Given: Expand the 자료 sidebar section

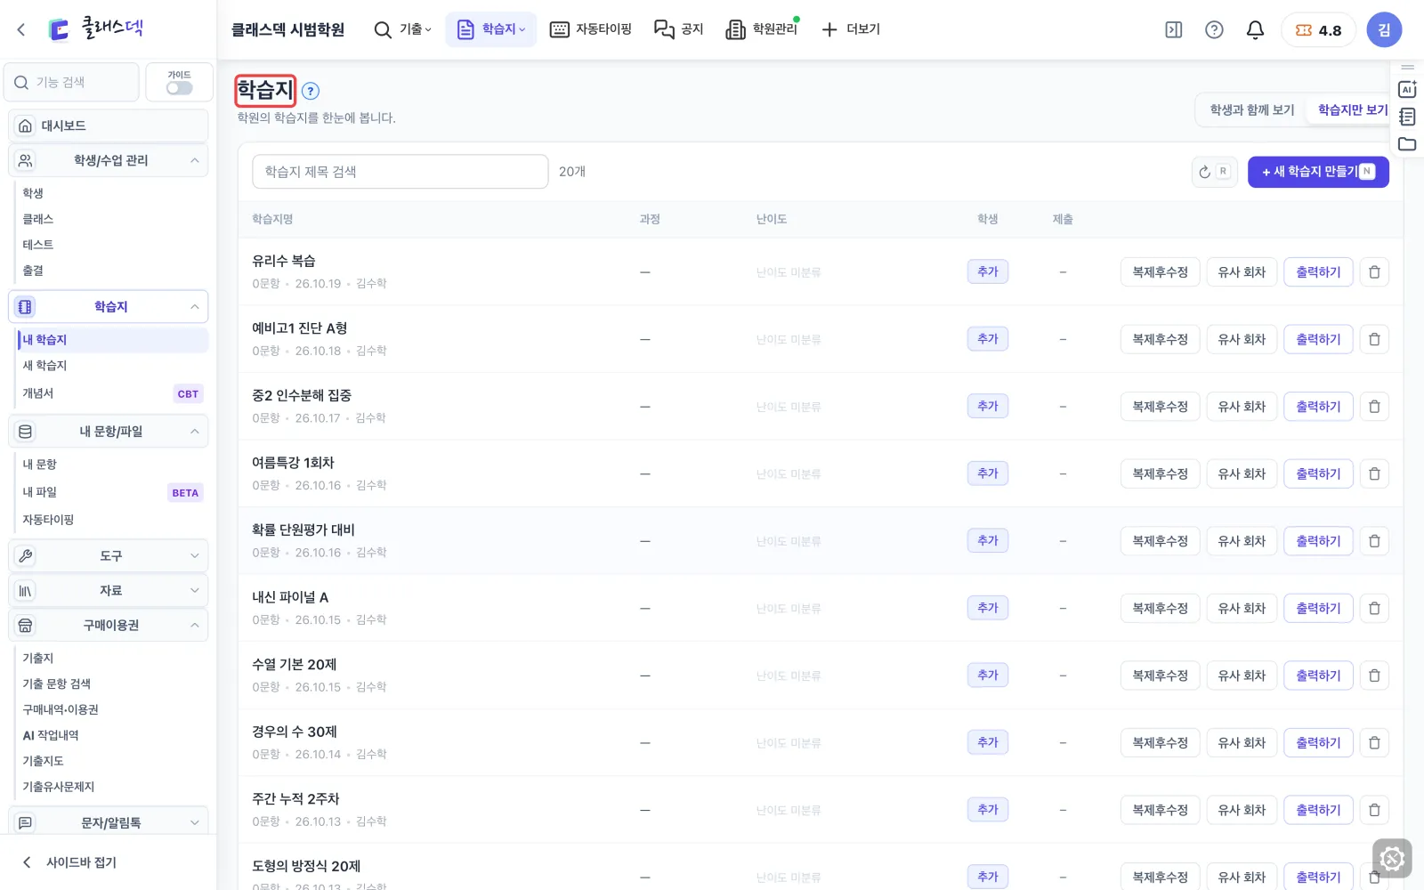Looking at the screenshot, I should click(109, 590).
